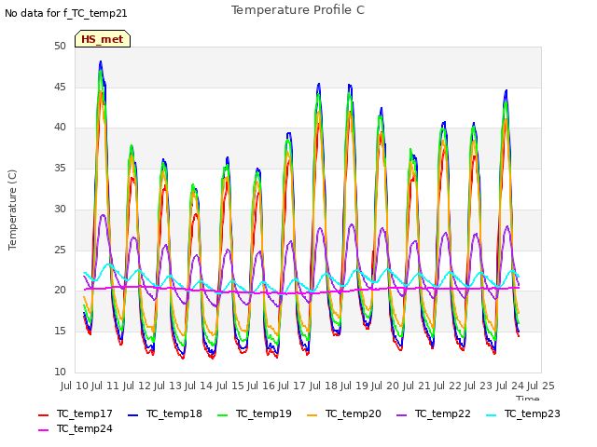The image size is (597, 447).
Task: Click the purple TC_temp22 legend swatch
Action: tap(402, 415)
